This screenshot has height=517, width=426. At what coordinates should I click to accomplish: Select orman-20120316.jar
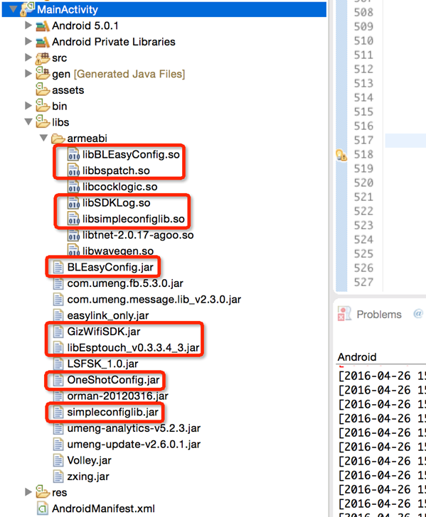pos(117,396)
